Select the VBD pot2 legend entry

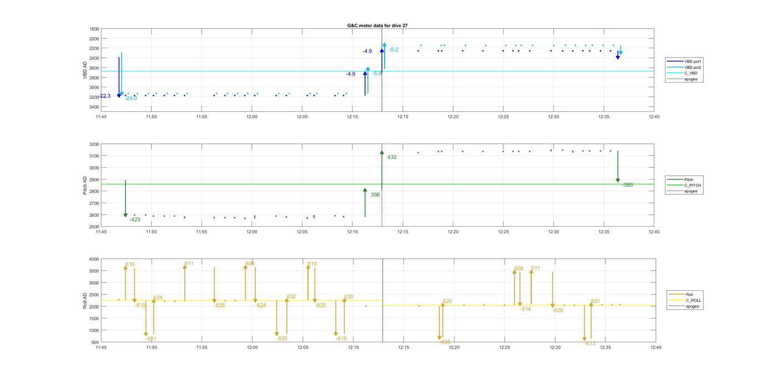coord(685,67)
